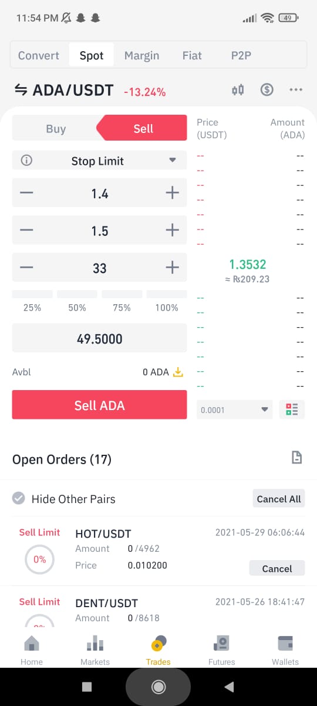Open the 0.0001 price precision dropdown
This screenshot has height=706, width=317.
point(235,409)
